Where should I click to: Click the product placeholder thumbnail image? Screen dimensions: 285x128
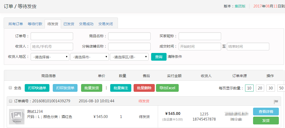[17, 117]
